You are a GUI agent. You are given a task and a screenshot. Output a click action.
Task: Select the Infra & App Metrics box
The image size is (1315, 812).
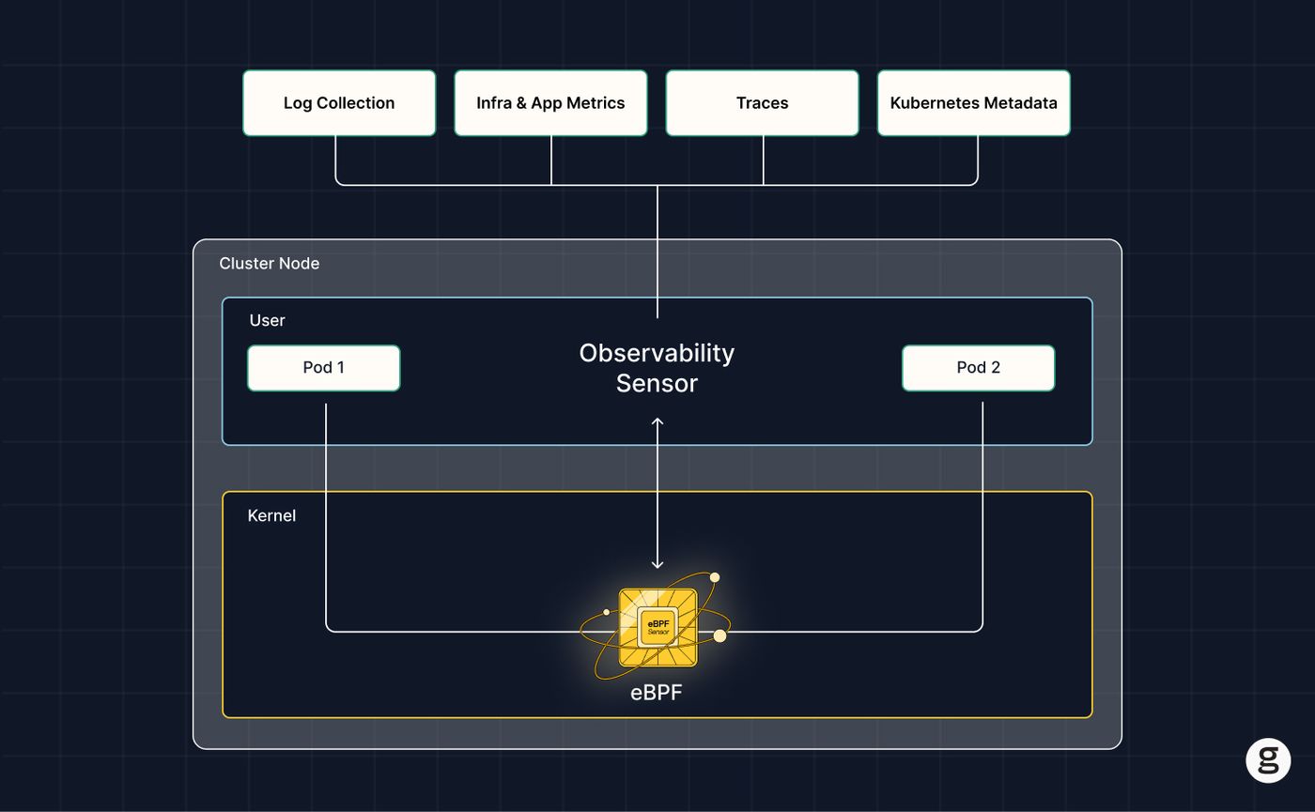(550, 103)
